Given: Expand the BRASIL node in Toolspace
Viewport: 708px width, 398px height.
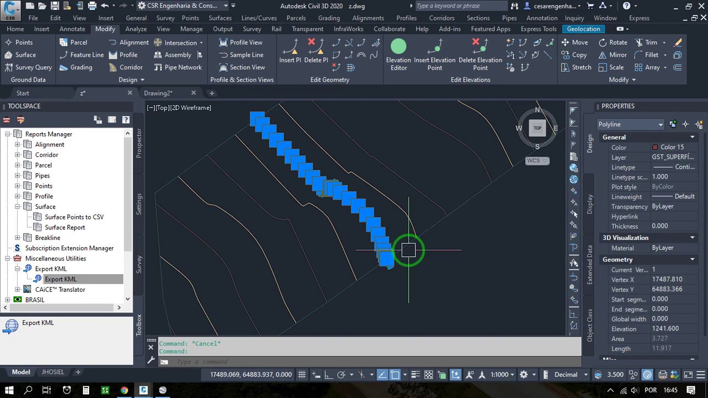Looking at the screenshot, I should [x=8, y=300].
